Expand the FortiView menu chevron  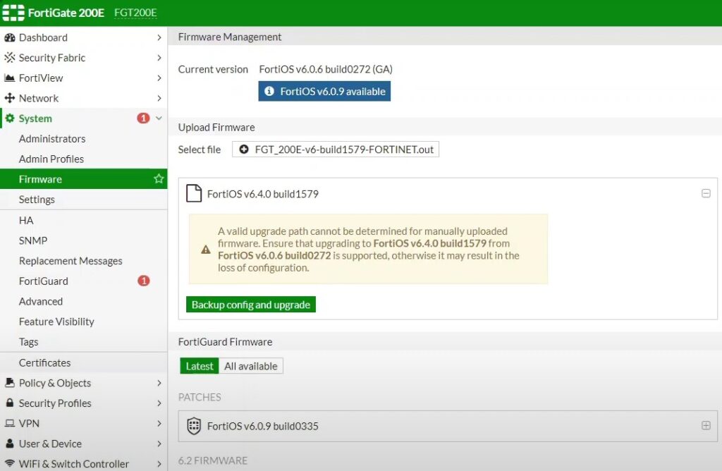pyautogui.click(x=159, y=78)
